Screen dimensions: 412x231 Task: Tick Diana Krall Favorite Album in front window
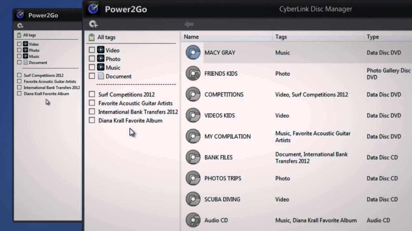[92, 120]
